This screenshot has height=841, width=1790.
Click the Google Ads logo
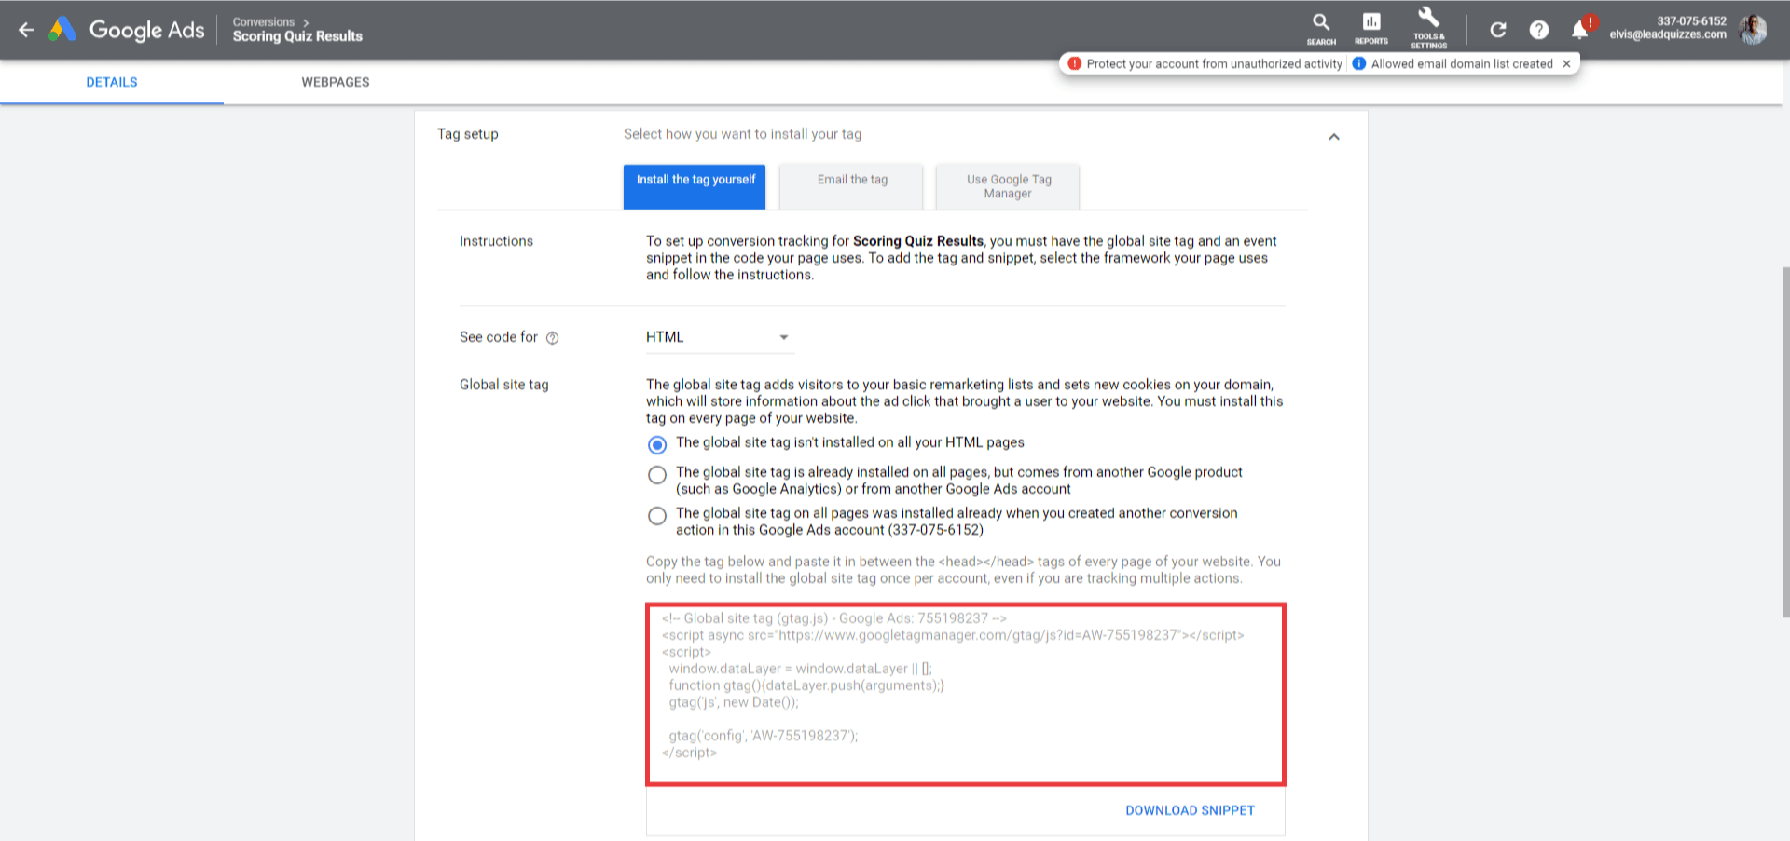pyautogui.click(x=128, y=30)
